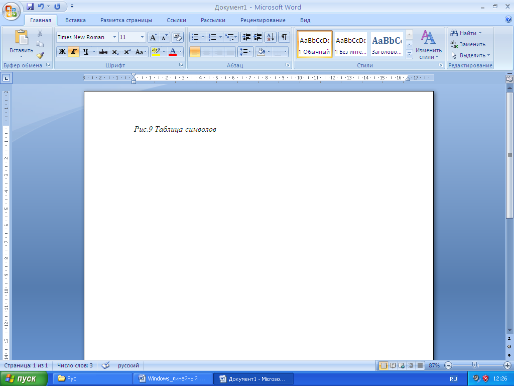
Task: Open the font size dropdown showing 11
Action: [x=142, y=37]
